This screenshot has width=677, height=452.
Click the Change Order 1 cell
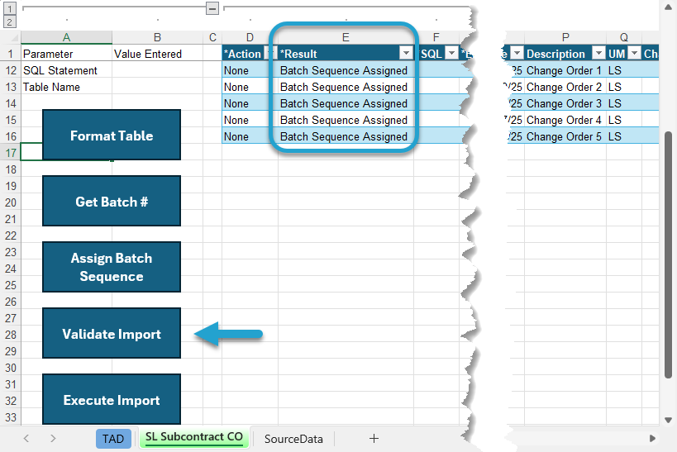tap(565, 70)
